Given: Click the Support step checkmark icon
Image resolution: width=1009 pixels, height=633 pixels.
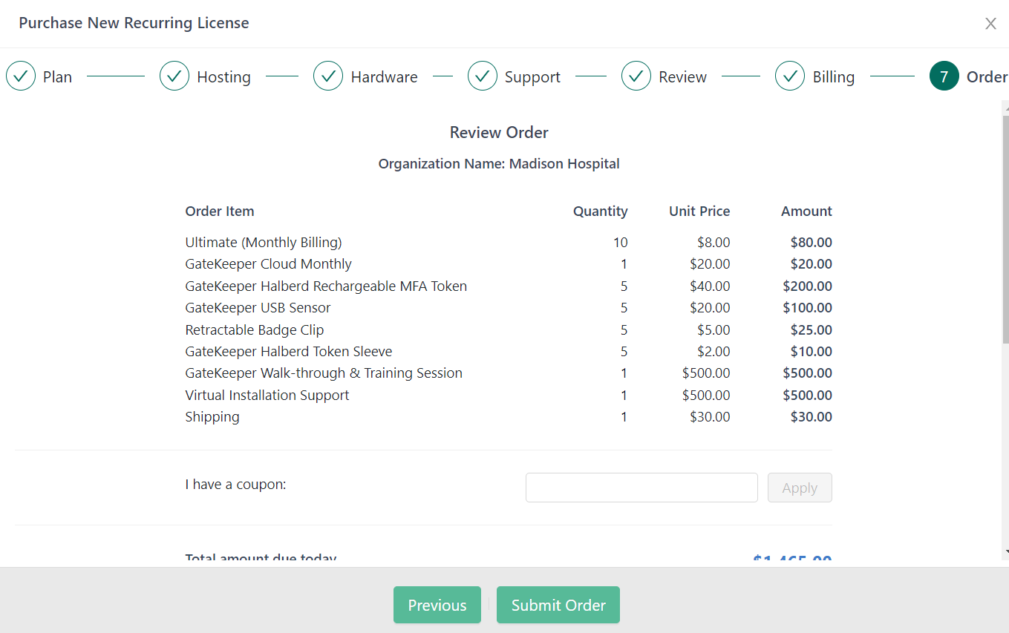Looking at the screenshot, I should [483, 76].
